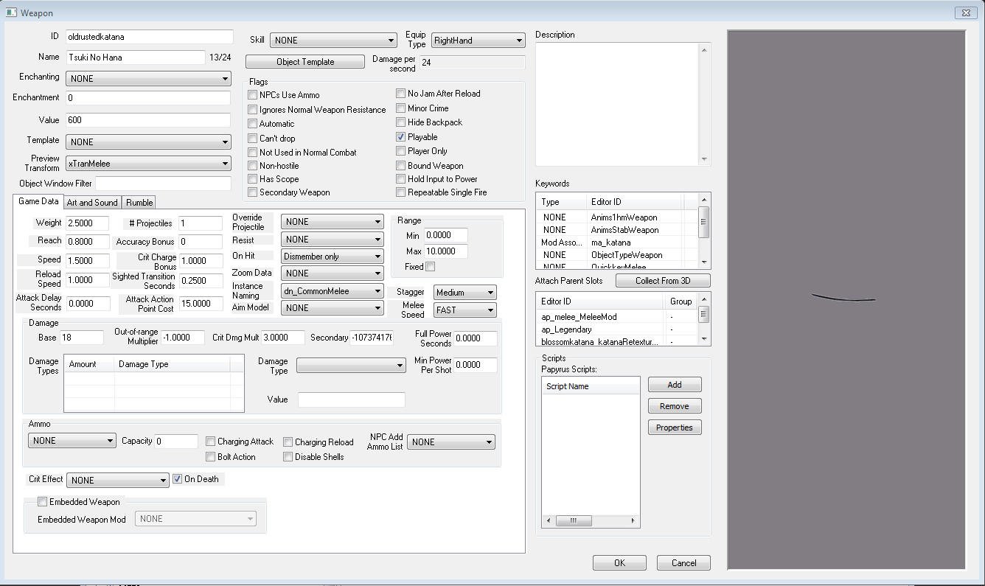Screen dimensions: 985x586
Task: Enable Repeatable Single Fire flag
Action: (x=401, y=192)
